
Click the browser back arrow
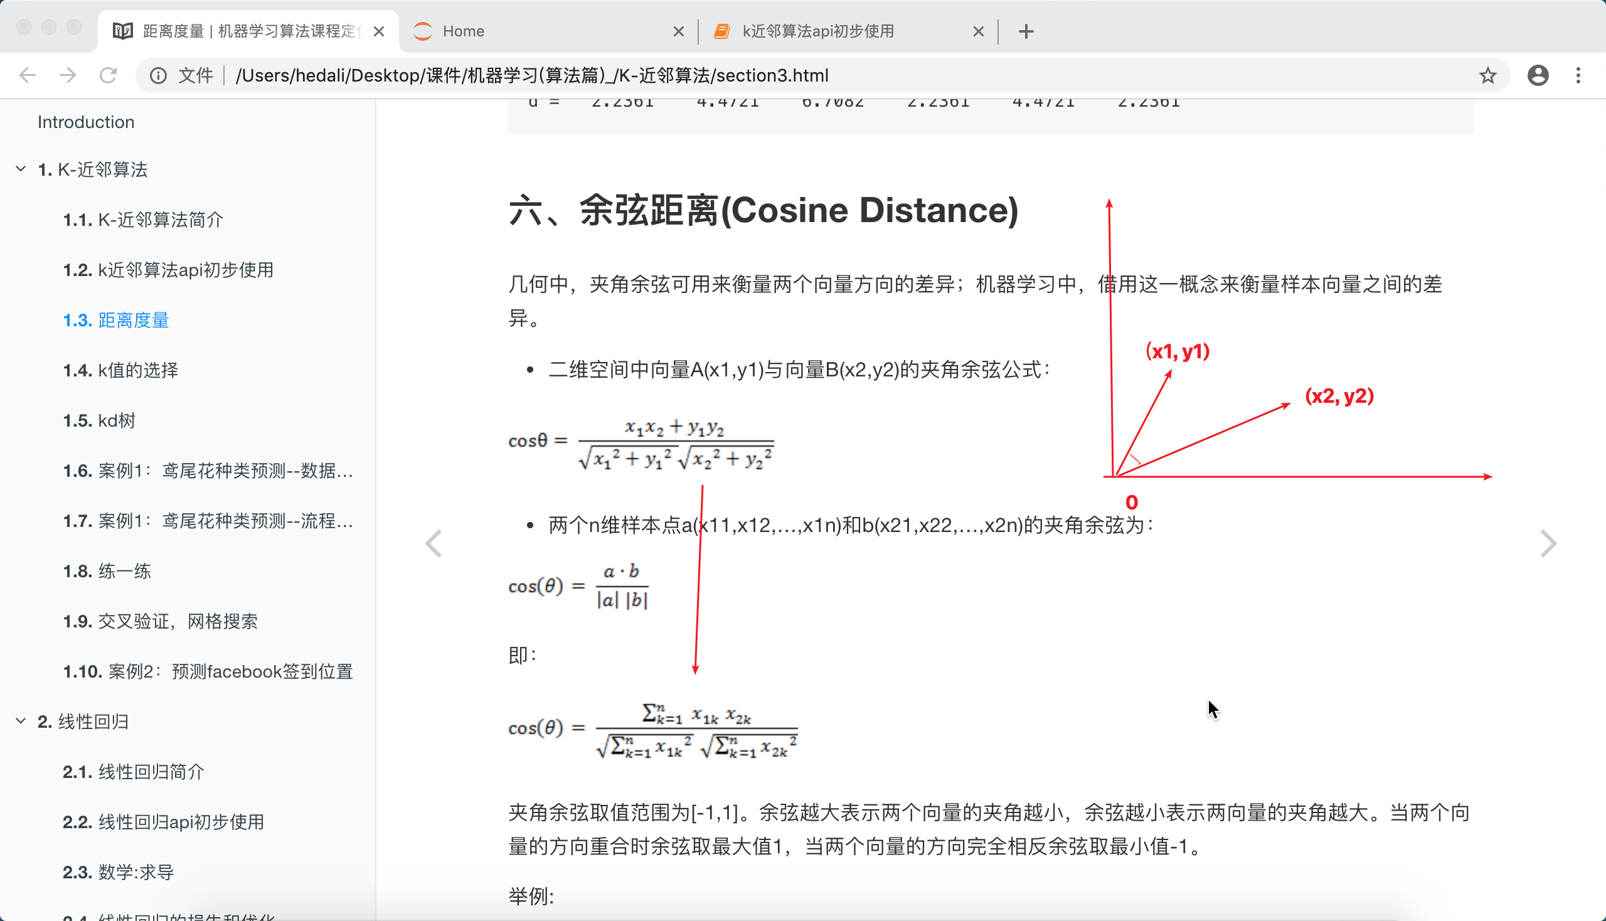[27, 75]
